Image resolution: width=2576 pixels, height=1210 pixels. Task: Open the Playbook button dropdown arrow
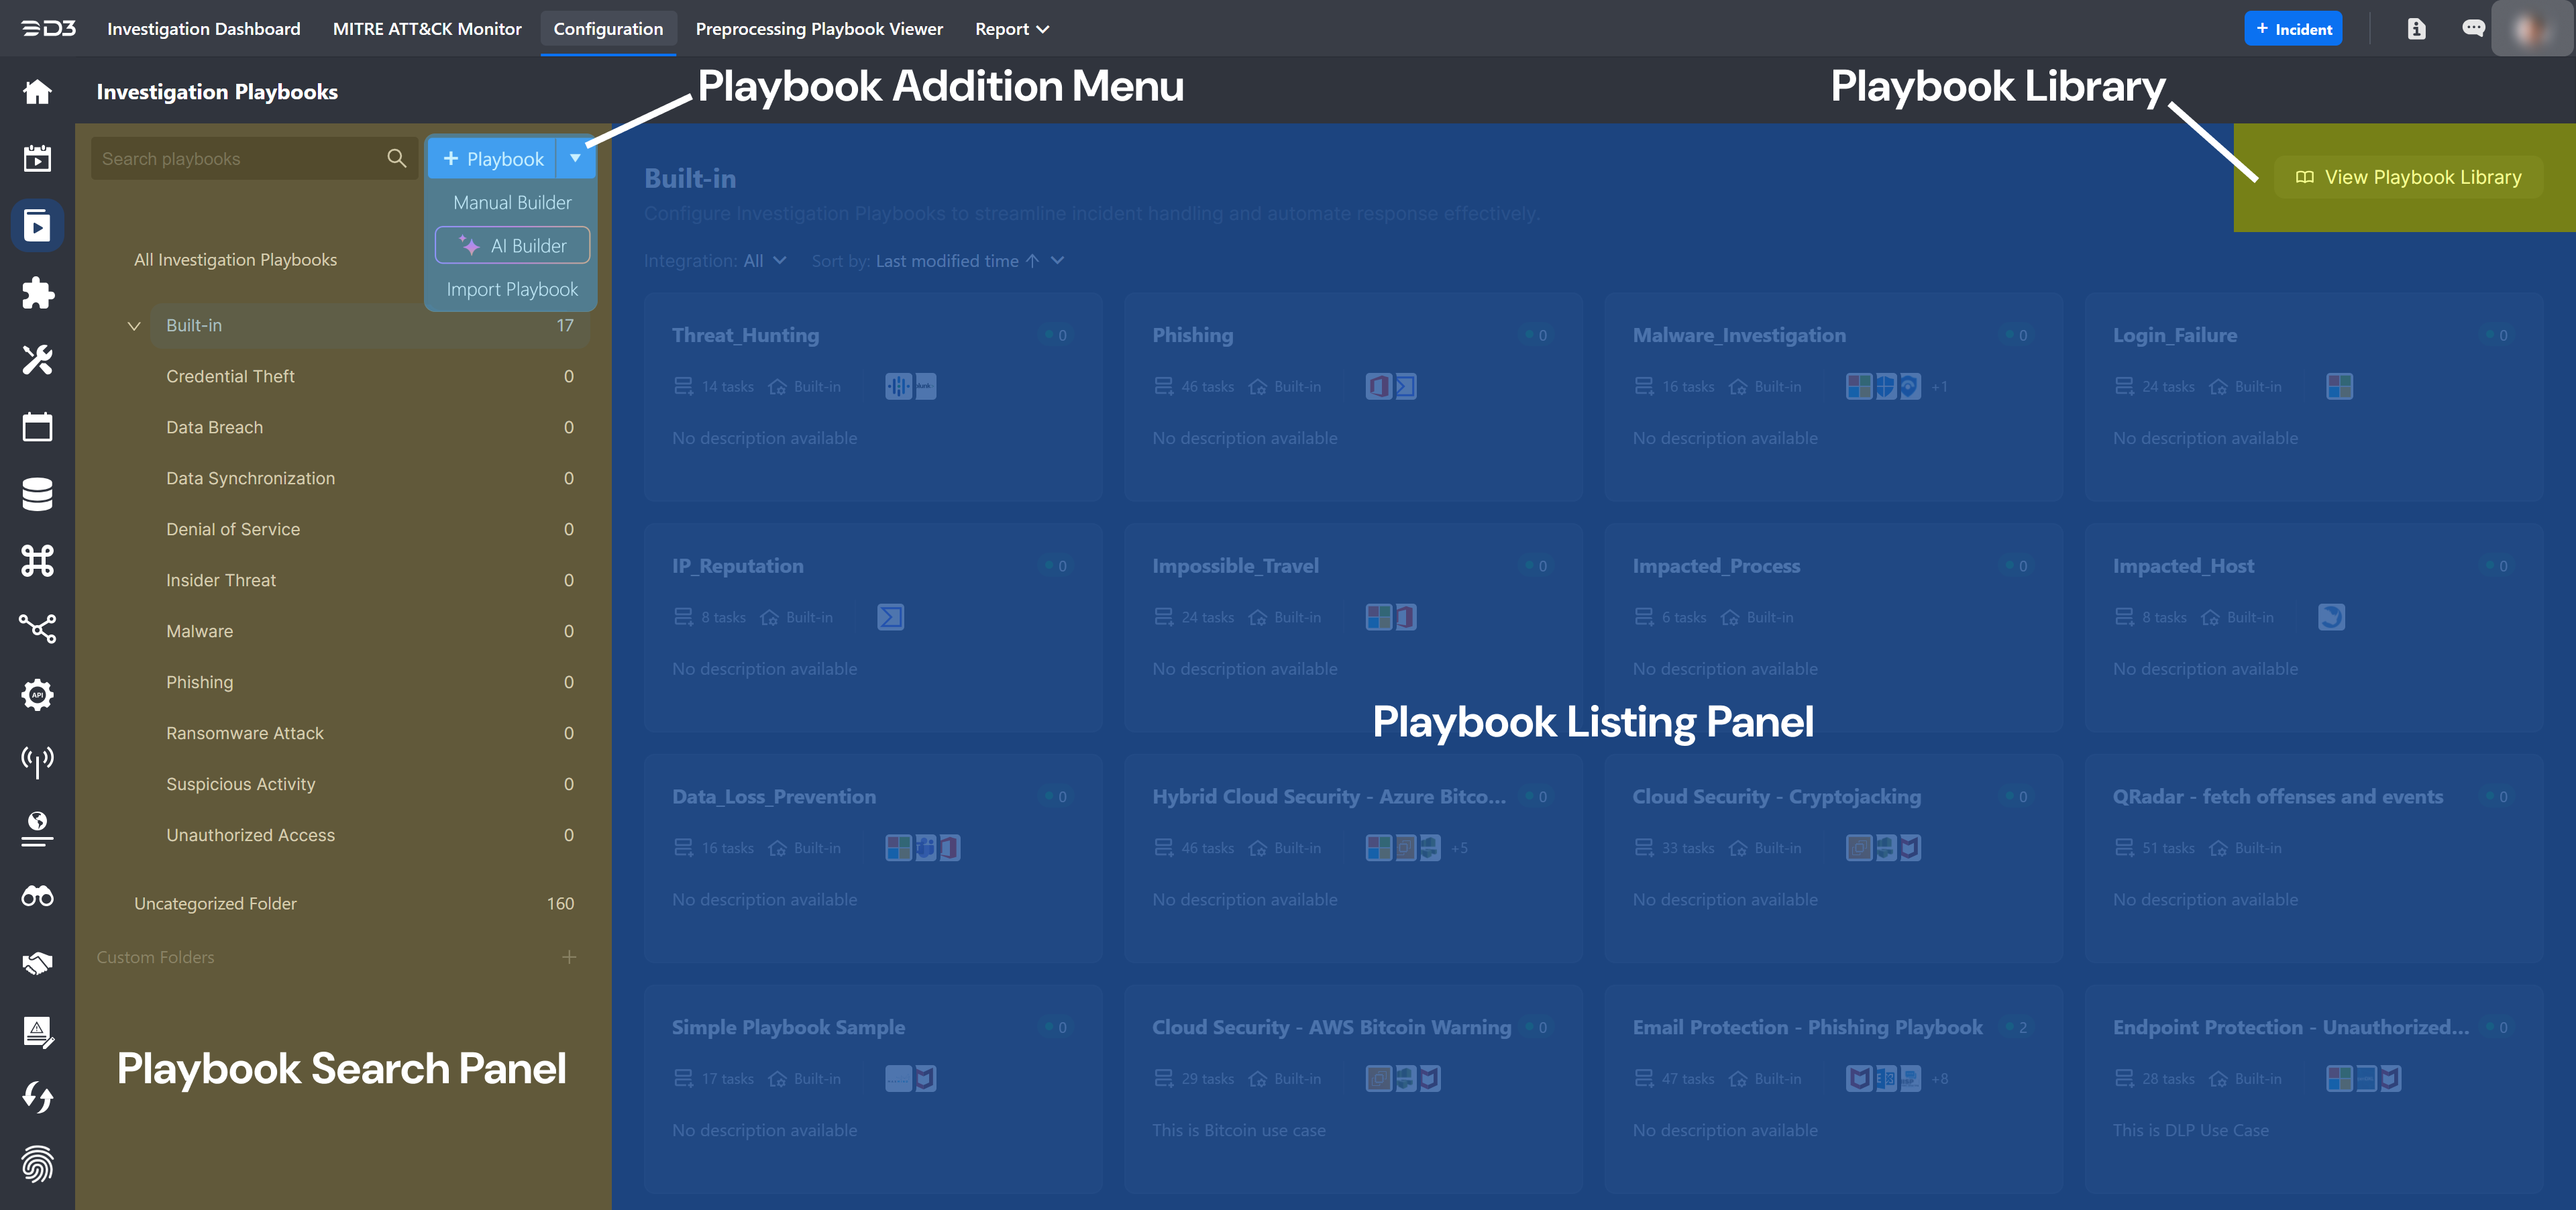pyautogui.click(x=575, y=158)
